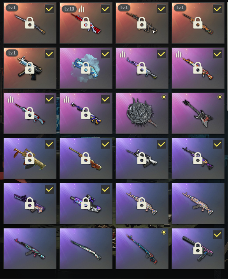Viewport: 228px width, 279px height.
Task: Choose the teal shotgun skin tile
Action: tap(86, 249)
